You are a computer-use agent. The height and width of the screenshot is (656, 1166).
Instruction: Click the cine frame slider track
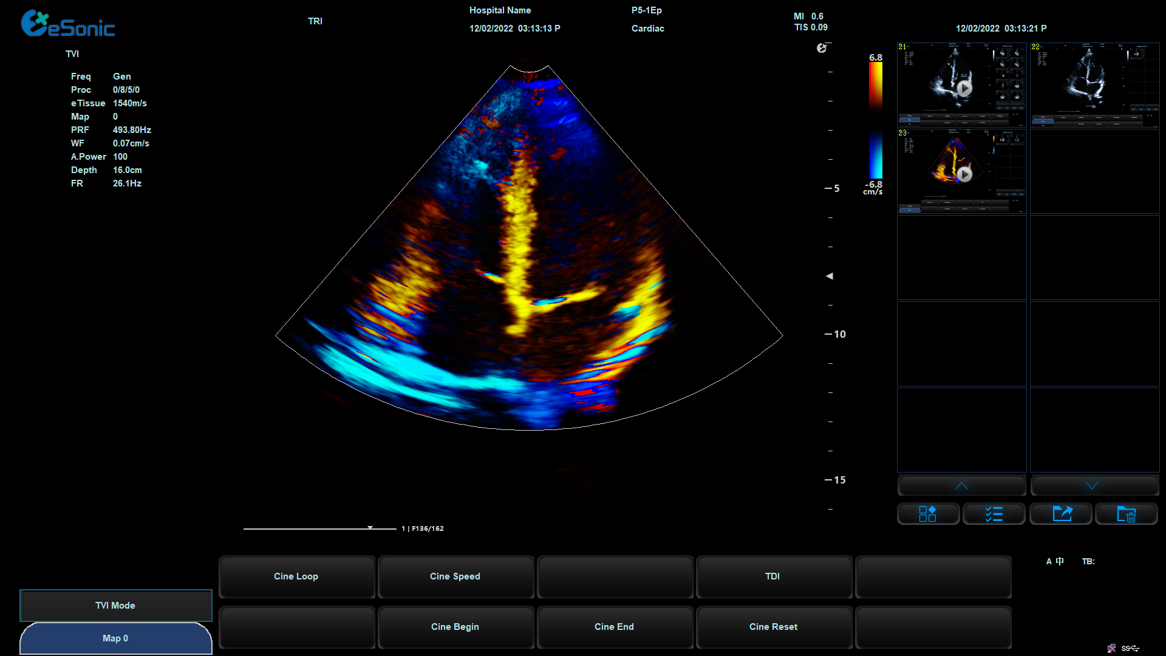319,528
